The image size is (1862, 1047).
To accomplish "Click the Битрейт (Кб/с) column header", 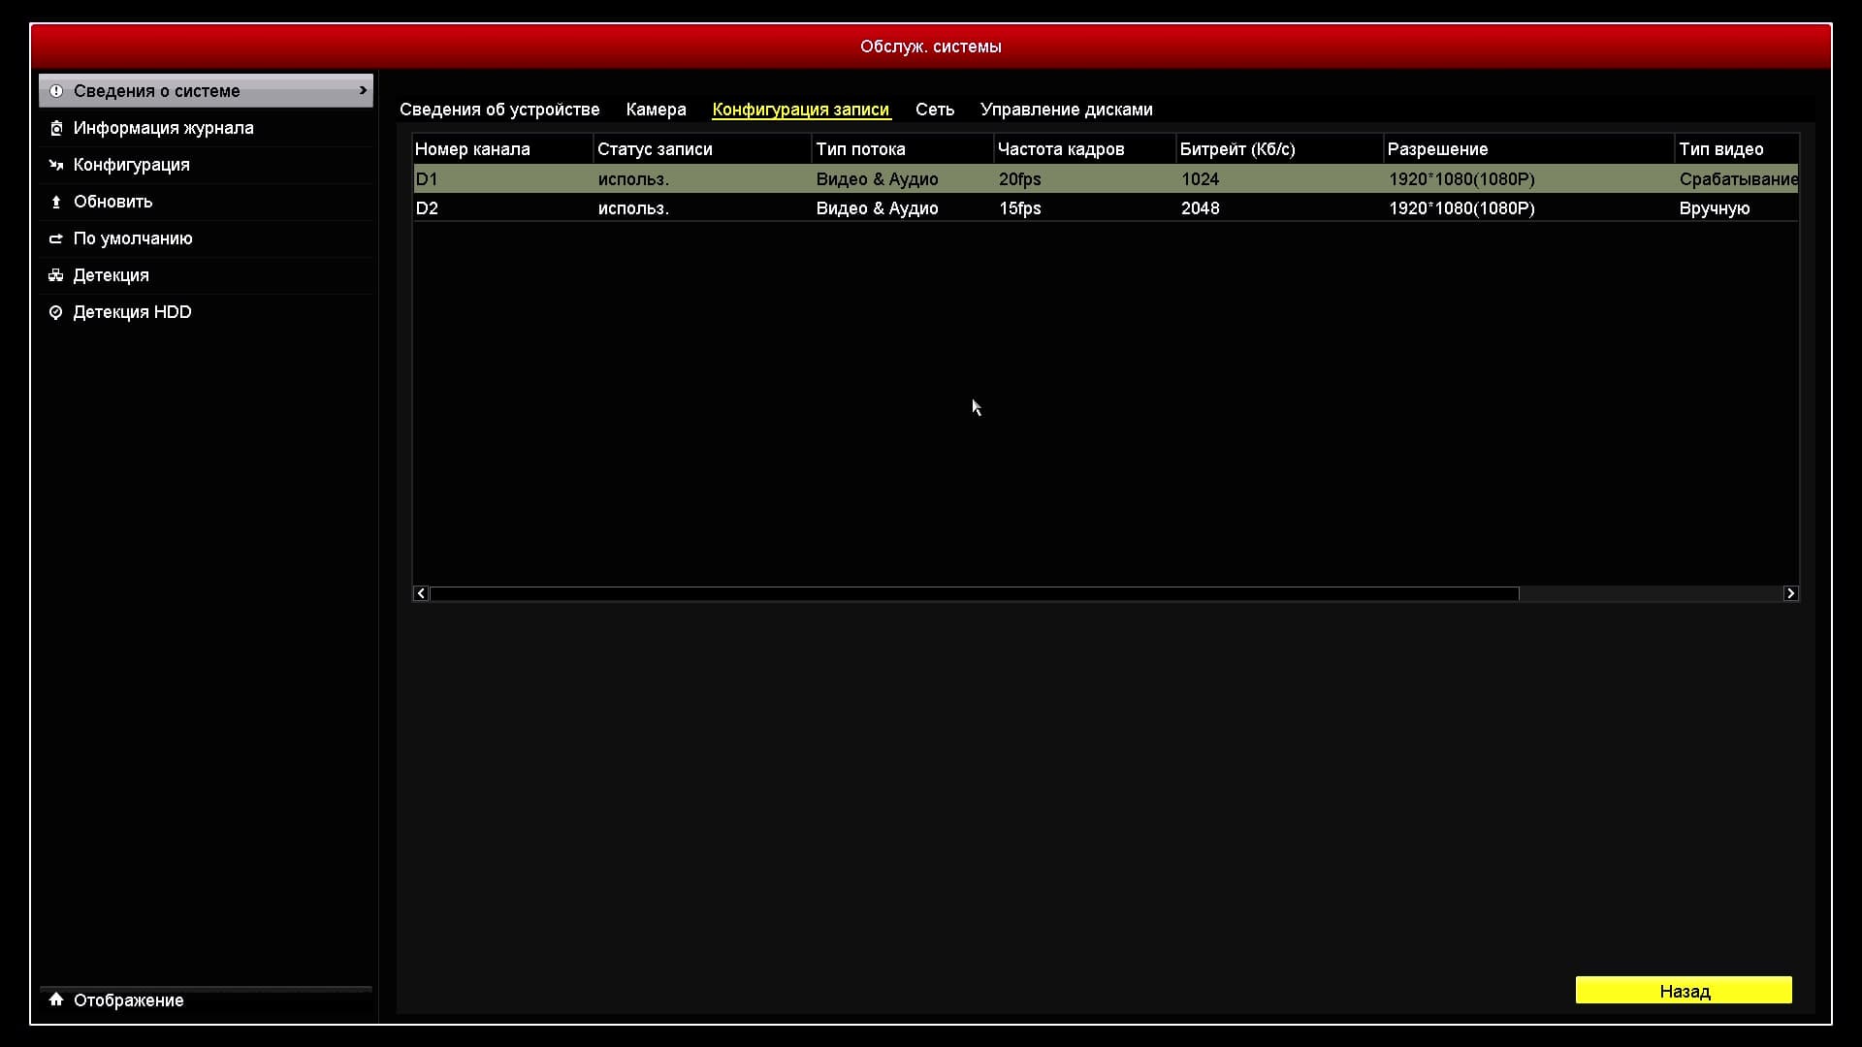I will point(1236,149).
